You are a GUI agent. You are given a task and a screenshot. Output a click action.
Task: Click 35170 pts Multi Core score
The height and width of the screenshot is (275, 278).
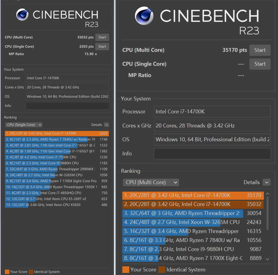[x=234, y=50]
